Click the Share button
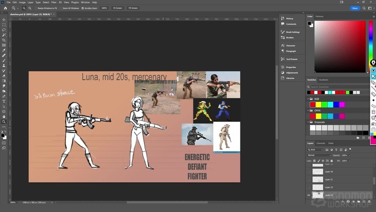The height and width of the screenshot is (212, 376). 354,8
